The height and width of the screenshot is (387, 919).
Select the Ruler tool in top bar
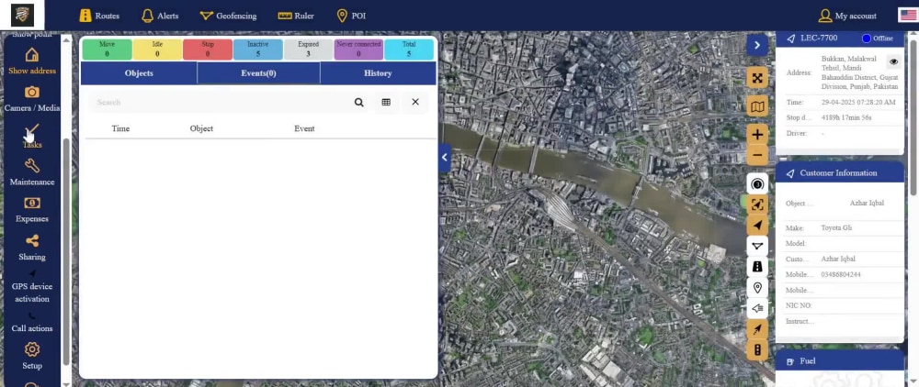[296, 16]
